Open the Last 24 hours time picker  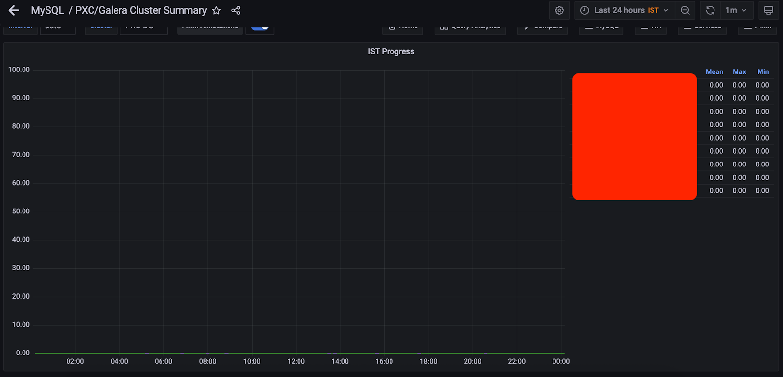click(x=624, y=10)
